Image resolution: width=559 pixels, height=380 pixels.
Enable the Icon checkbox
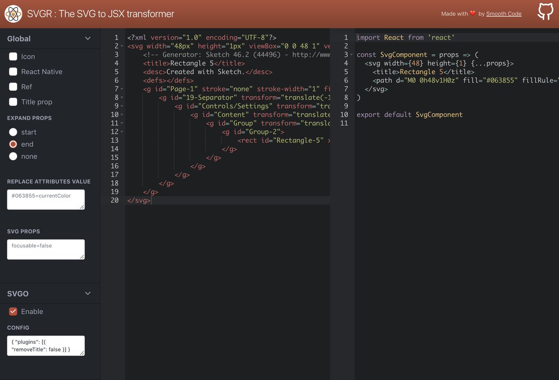(13, 56)
